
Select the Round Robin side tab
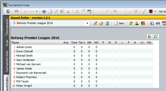(7, 83)
